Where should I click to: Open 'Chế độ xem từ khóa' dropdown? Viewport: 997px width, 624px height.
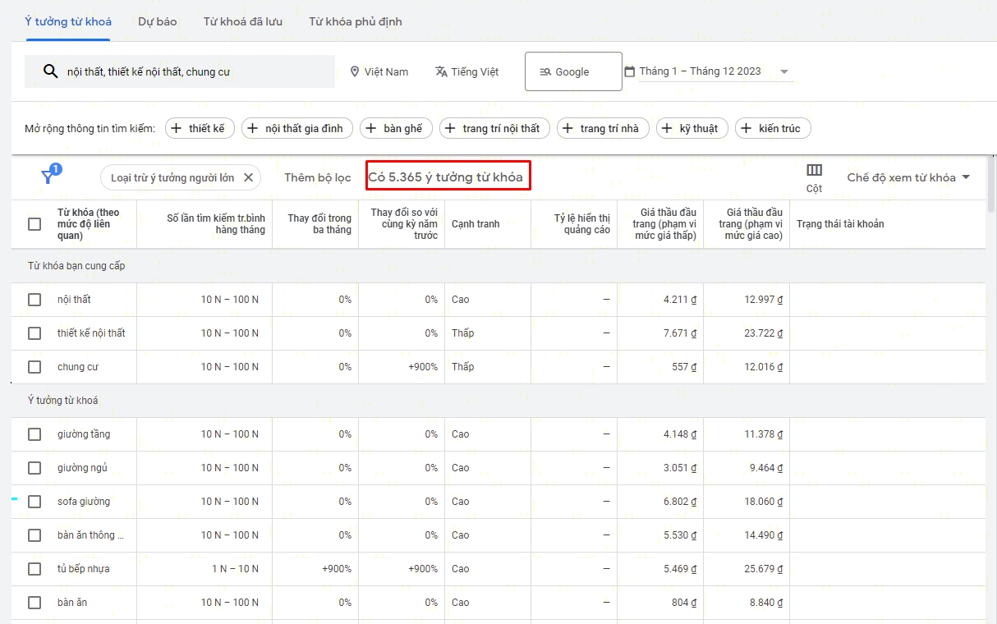click(908, 177)
